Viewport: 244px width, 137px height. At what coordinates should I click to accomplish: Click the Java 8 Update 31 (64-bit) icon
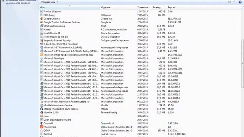[42, 37]
